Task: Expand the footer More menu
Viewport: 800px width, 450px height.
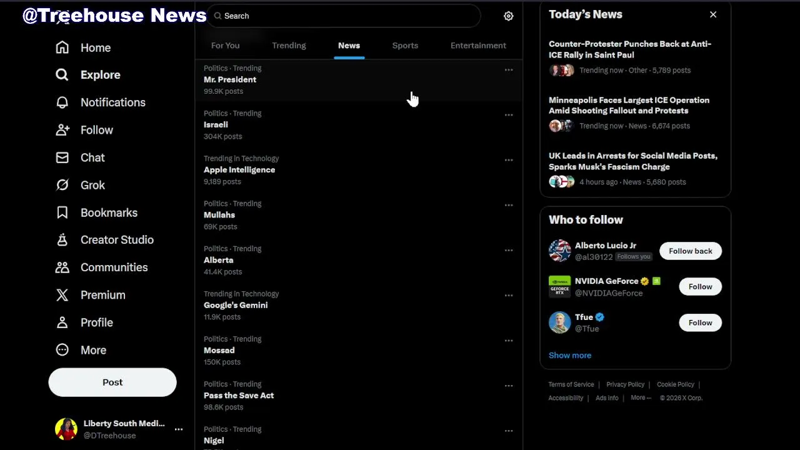Action: pyautogui.click(x=641, y=398)
